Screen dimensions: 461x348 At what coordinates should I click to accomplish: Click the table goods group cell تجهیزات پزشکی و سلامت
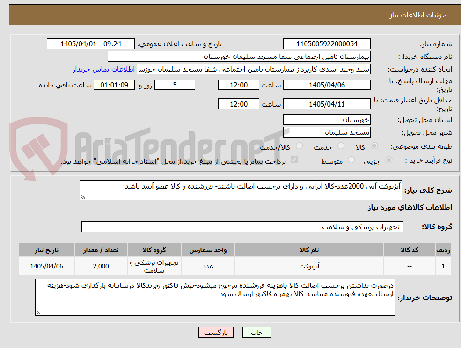154,266
